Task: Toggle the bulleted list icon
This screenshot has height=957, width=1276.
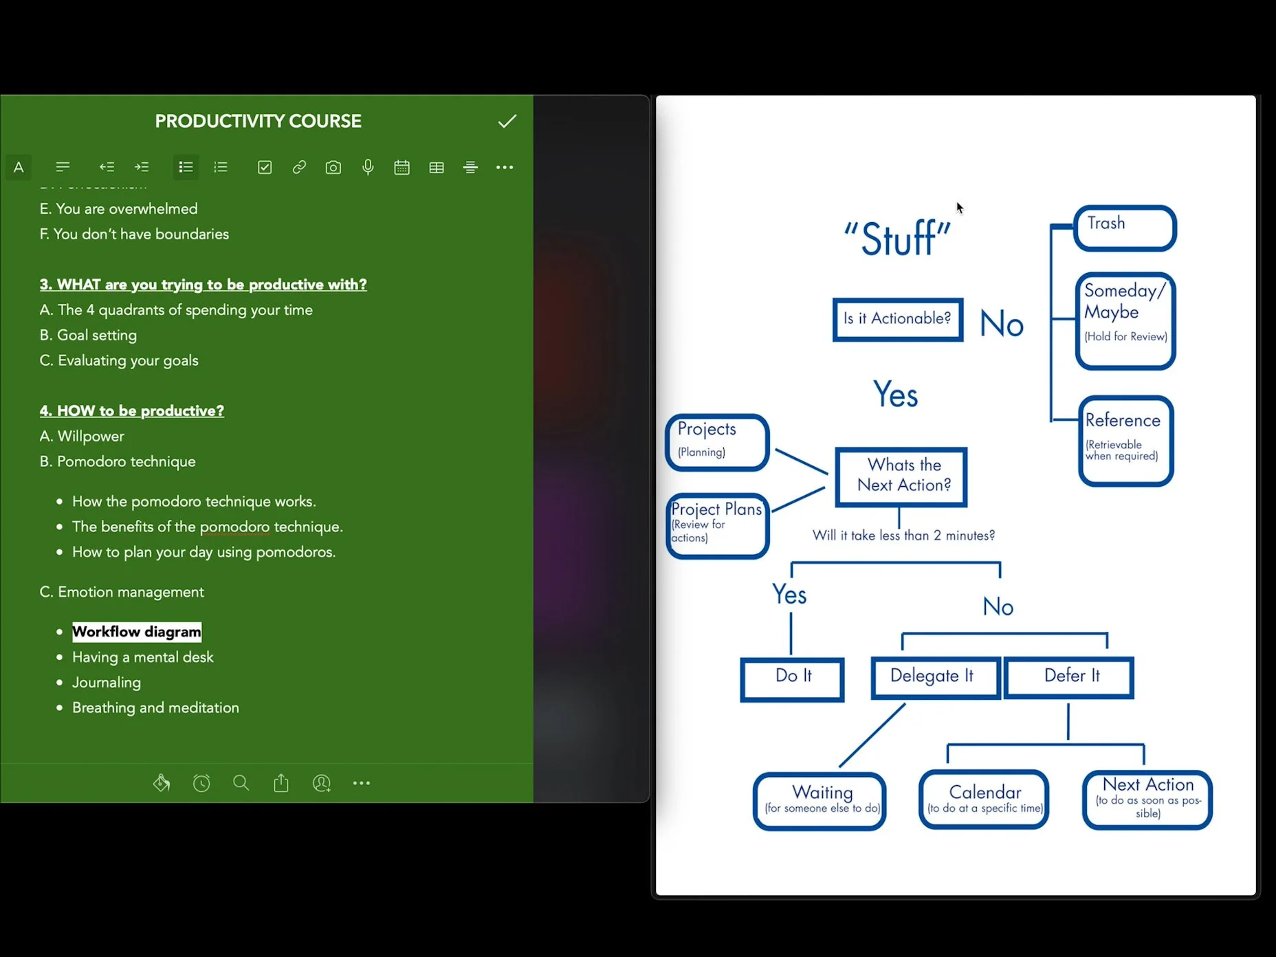Action: pos(186,167)
